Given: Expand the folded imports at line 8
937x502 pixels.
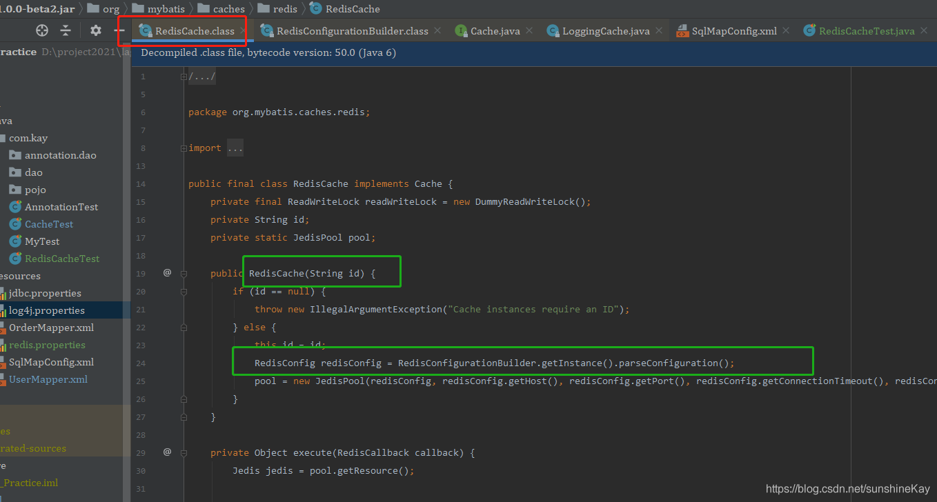Looking at the screenshot, I should click(184, 148).
